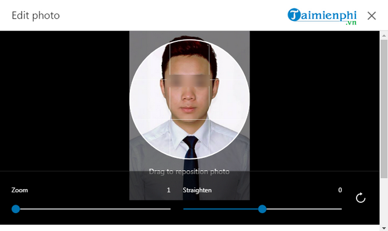Click the Straighten slider handle
The height and width of the screenshot is (231, 388).
[x=262, y=209]
